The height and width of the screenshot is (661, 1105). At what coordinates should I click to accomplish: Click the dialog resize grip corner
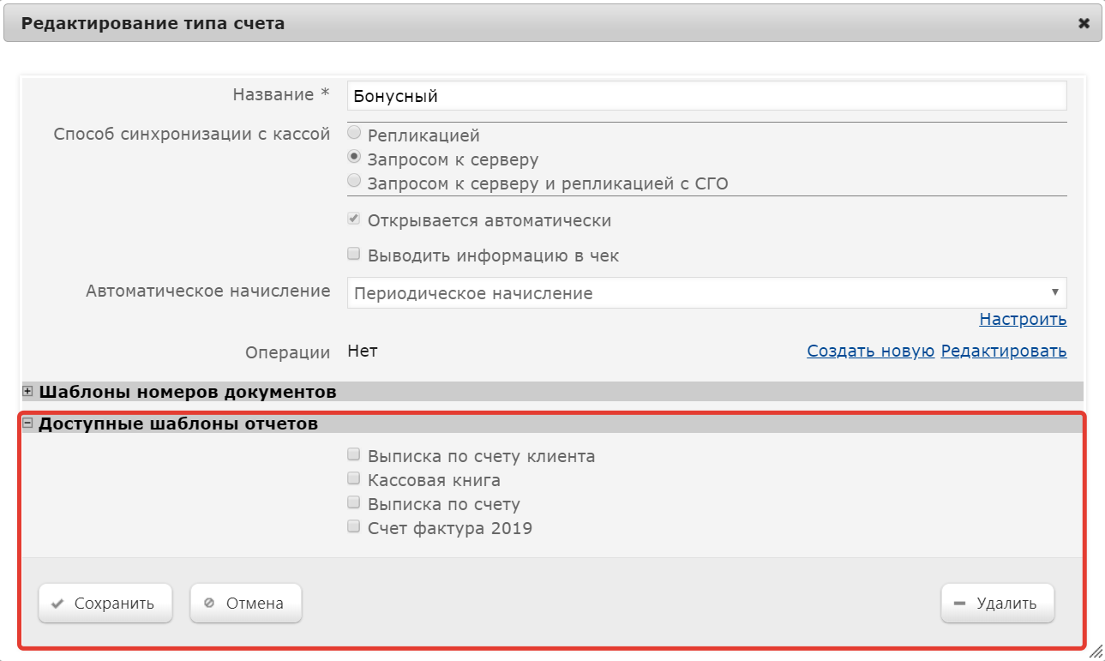(1096, 653)
